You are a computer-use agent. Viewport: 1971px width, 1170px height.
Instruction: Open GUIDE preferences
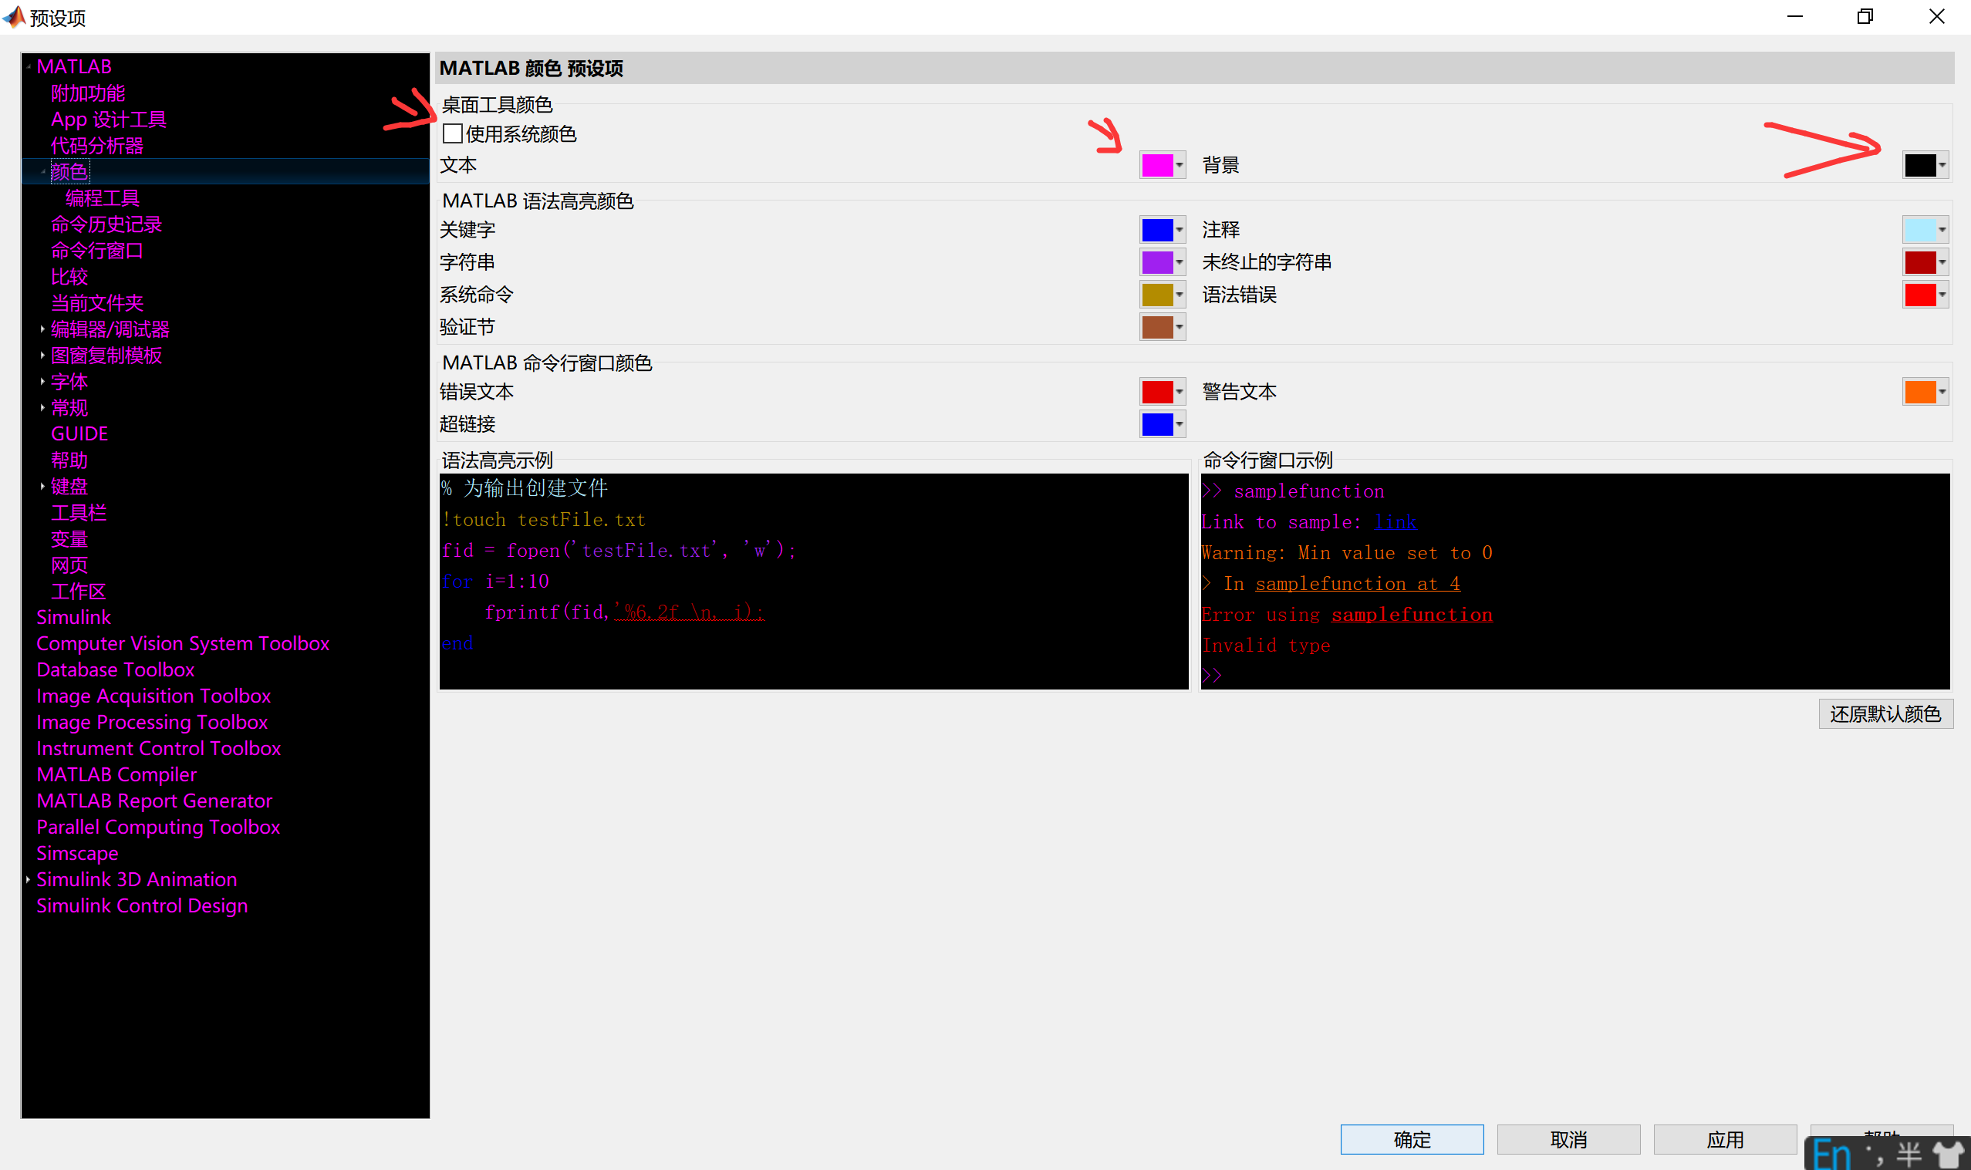pyautogui.click(x=79, y=433)
